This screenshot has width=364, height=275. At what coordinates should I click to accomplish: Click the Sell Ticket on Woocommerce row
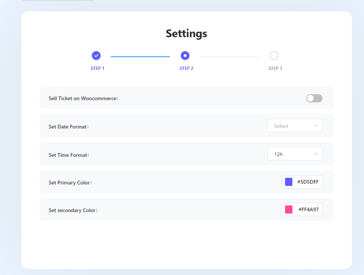pos(186,98)
